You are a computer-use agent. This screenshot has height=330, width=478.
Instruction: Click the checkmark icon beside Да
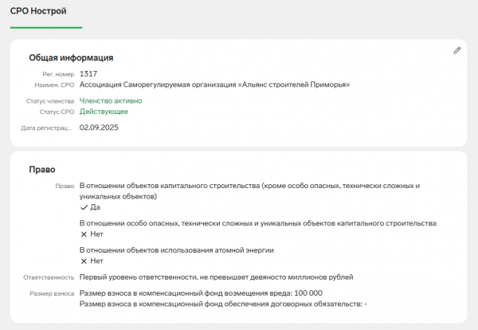(84, 207)
